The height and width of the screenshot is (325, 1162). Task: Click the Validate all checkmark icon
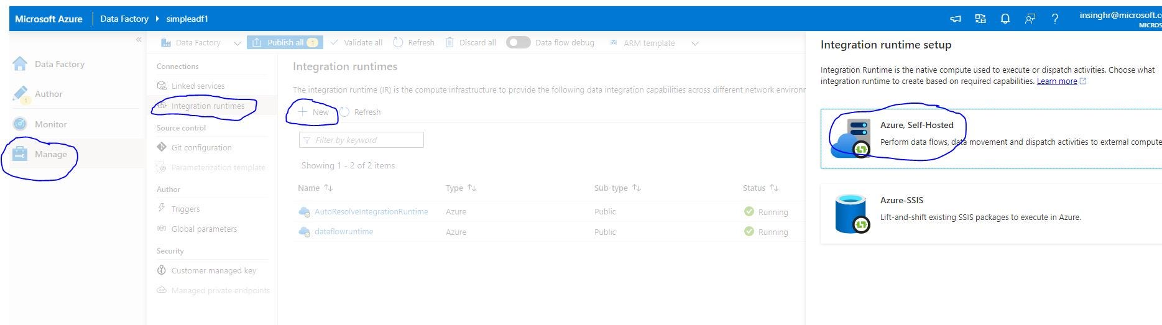coord(334,42)
